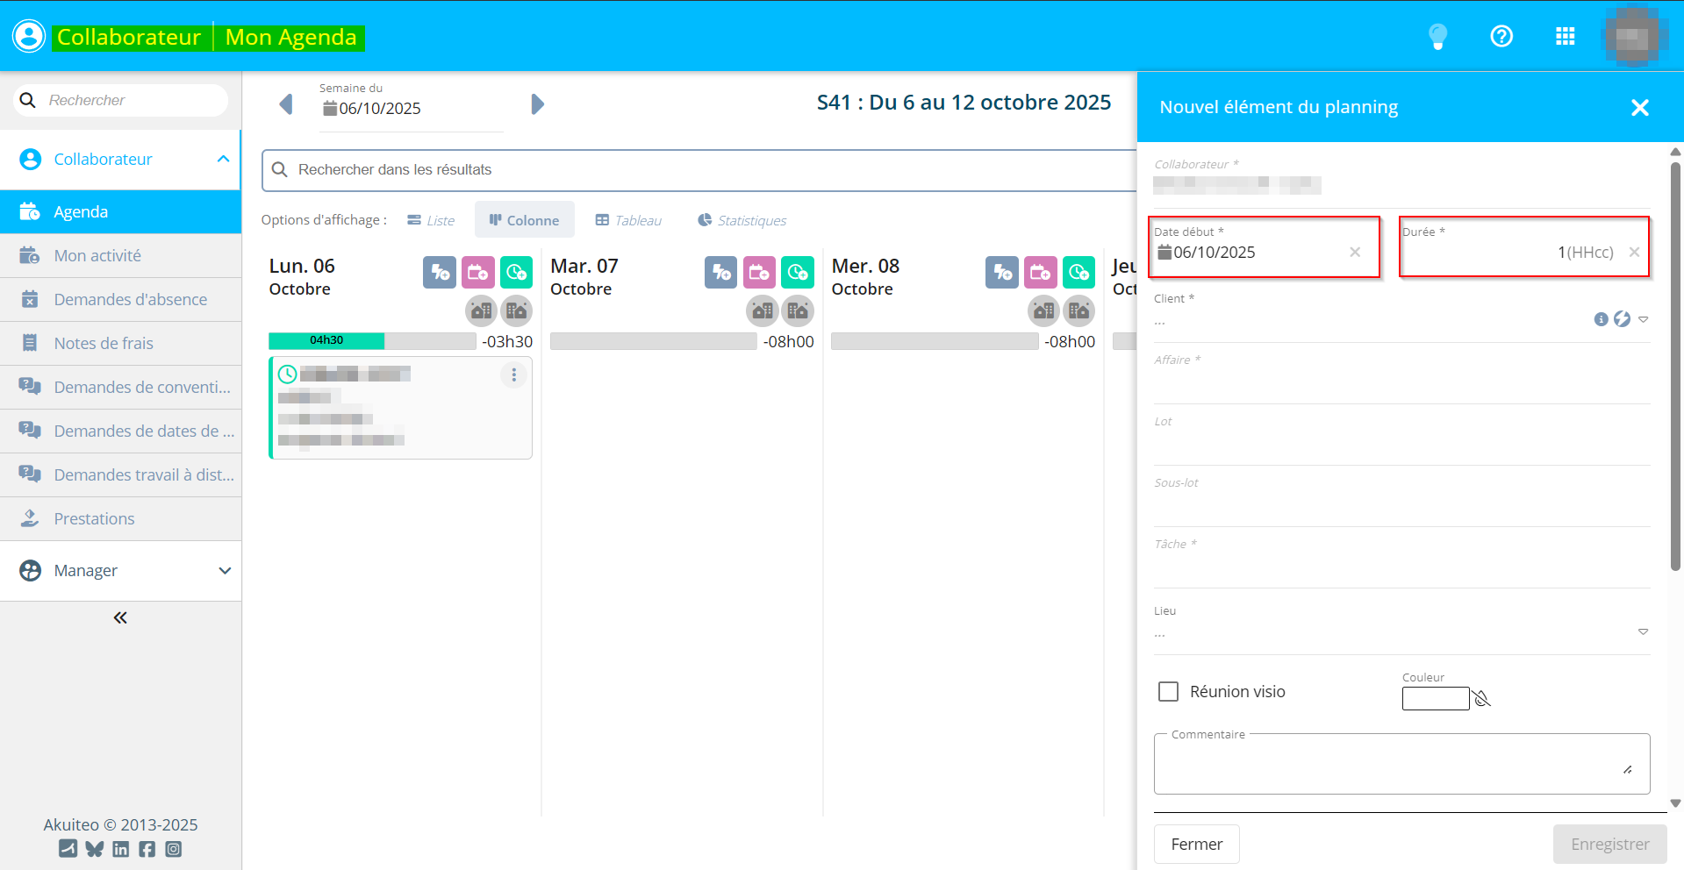1684x870 pixels.
Task: Open the Client dropdown arrow
Action: [x=1643, y=319]
